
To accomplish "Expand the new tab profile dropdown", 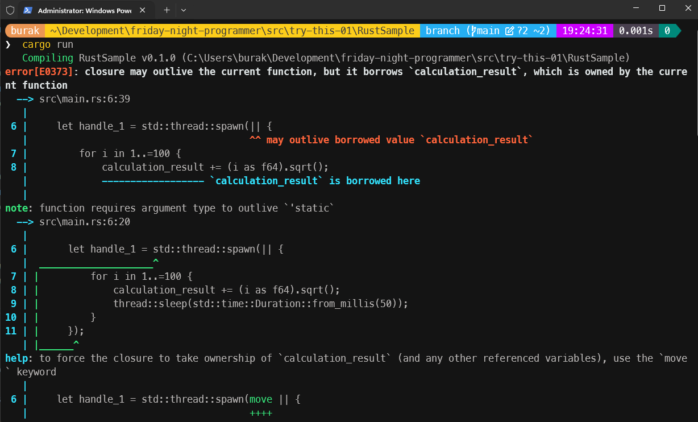I will [184, 10].
